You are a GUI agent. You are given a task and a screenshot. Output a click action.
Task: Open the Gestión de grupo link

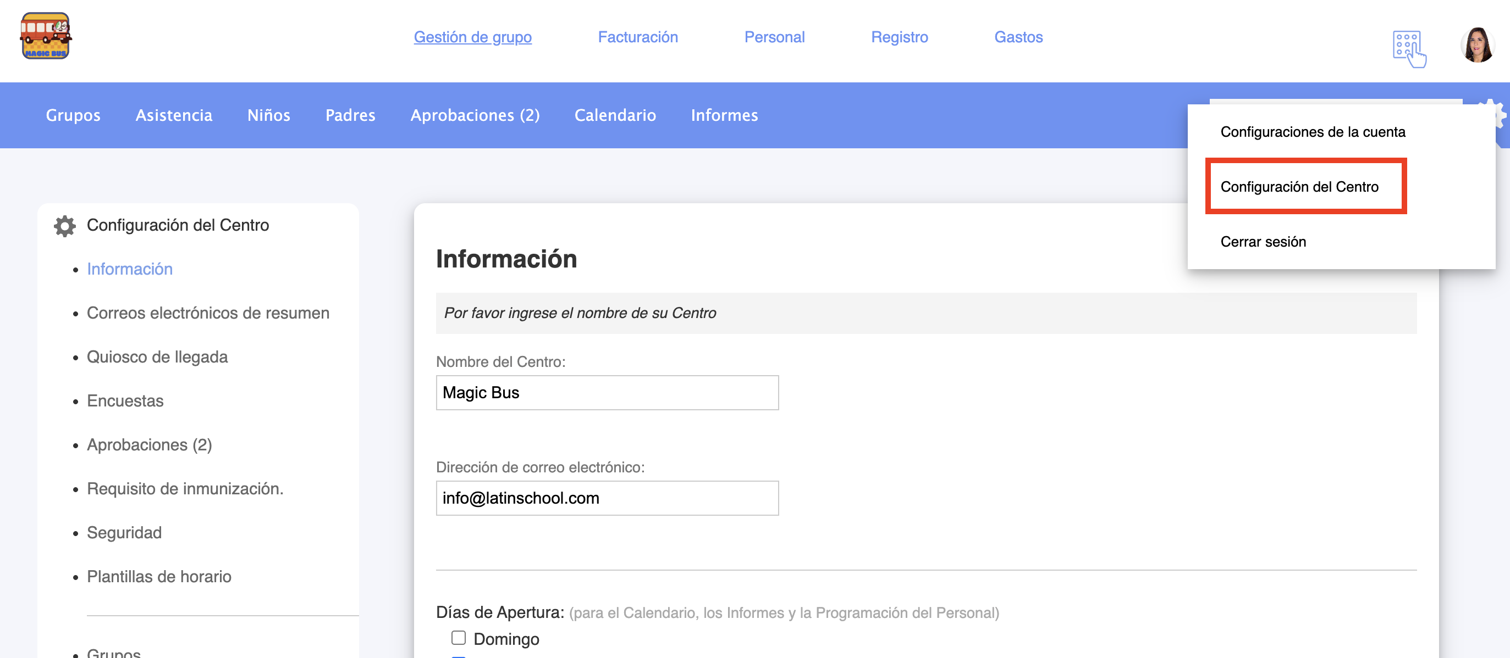pyautogui.click(x=472, y=37)
